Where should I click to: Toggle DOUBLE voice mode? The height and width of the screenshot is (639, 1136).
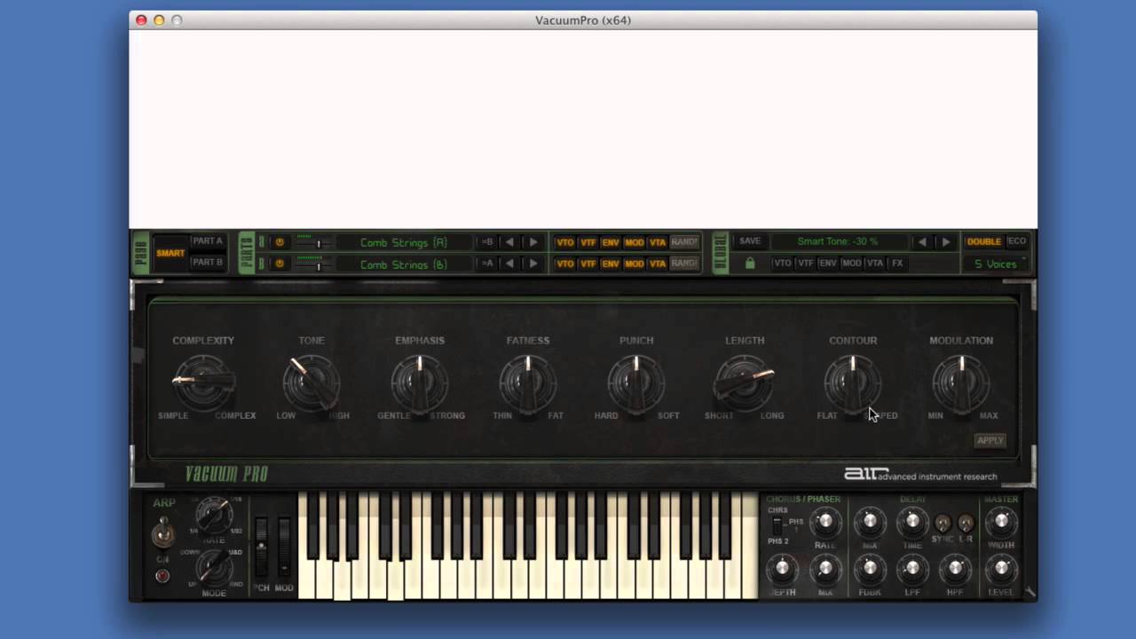tap(983, 241)
